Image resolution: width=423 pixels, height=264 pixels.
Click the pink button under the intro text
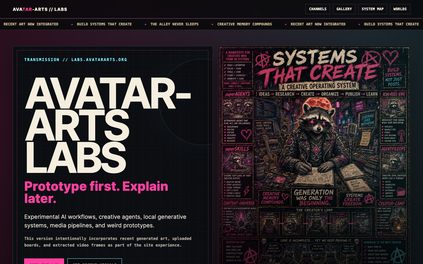point(44,261)
